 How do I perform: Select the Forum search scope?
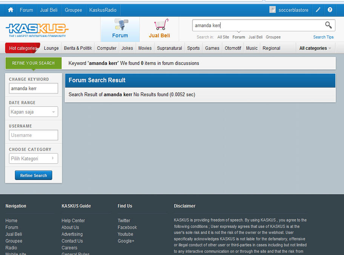(239, 37)
